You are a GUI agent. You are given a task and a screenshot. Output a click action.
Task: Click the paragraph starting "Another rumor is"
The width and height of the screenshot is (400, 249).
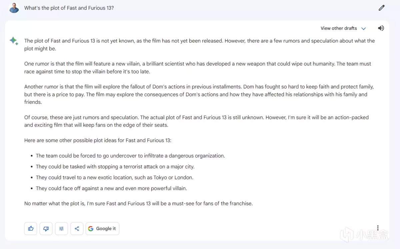click(199, 94)
